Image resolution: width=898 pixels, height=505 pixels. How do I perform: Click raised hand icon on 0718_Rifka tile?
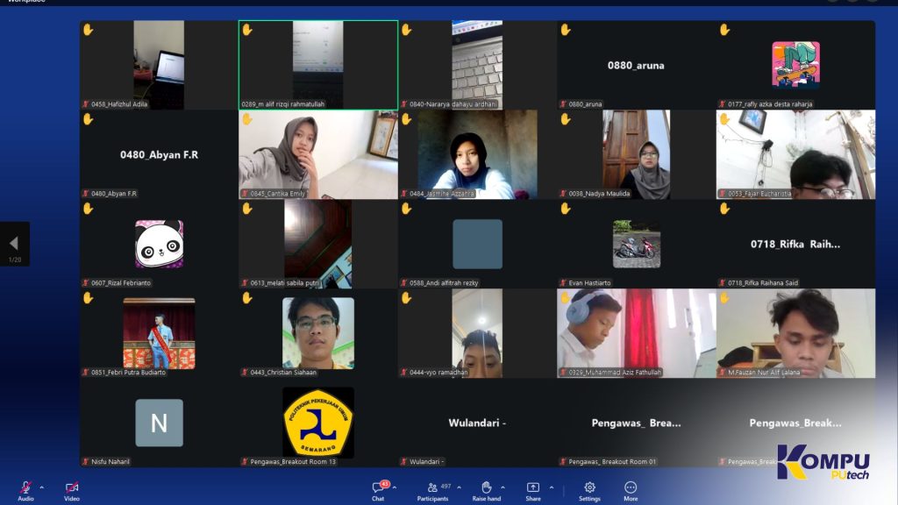[x=725, y=209]
